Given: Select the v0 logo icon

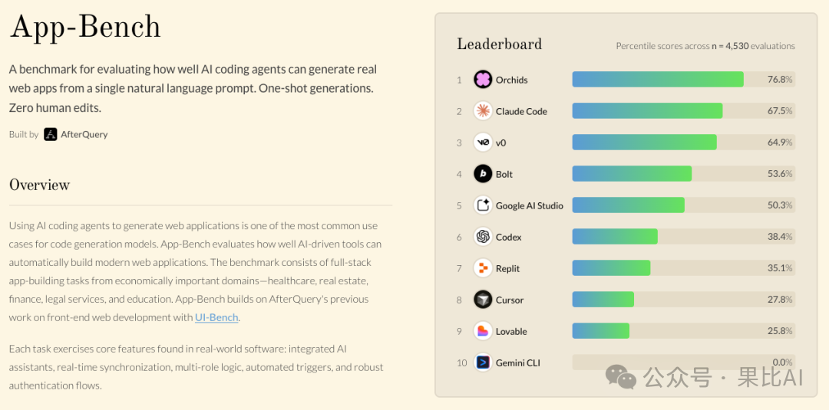Looking at the screenshot, I should (483, 143).
